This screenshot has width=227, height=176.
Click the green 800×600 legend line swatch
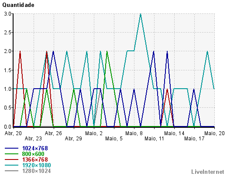pos(12,154)
